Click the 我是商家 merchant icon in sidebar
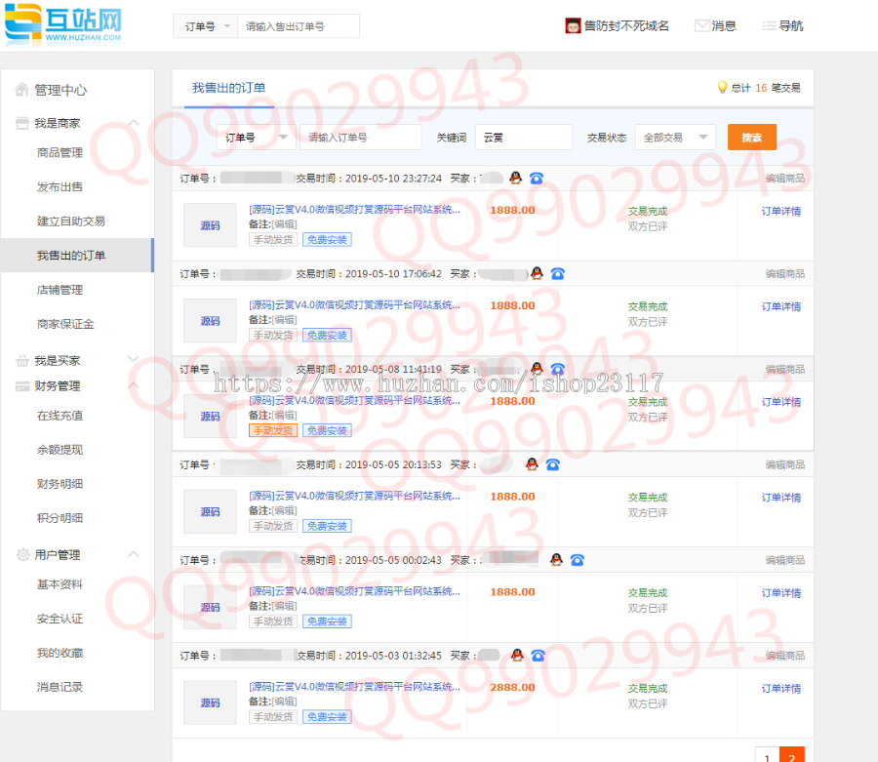 pos(21,124)
